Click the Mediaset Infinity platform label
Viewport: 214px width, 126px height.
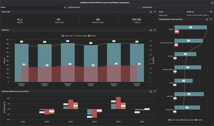168,70
